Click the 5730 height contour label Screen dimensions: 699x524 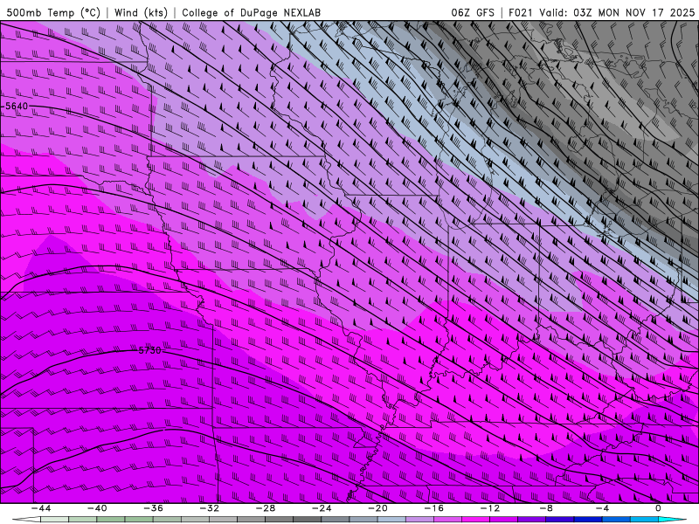pos(149,350)
